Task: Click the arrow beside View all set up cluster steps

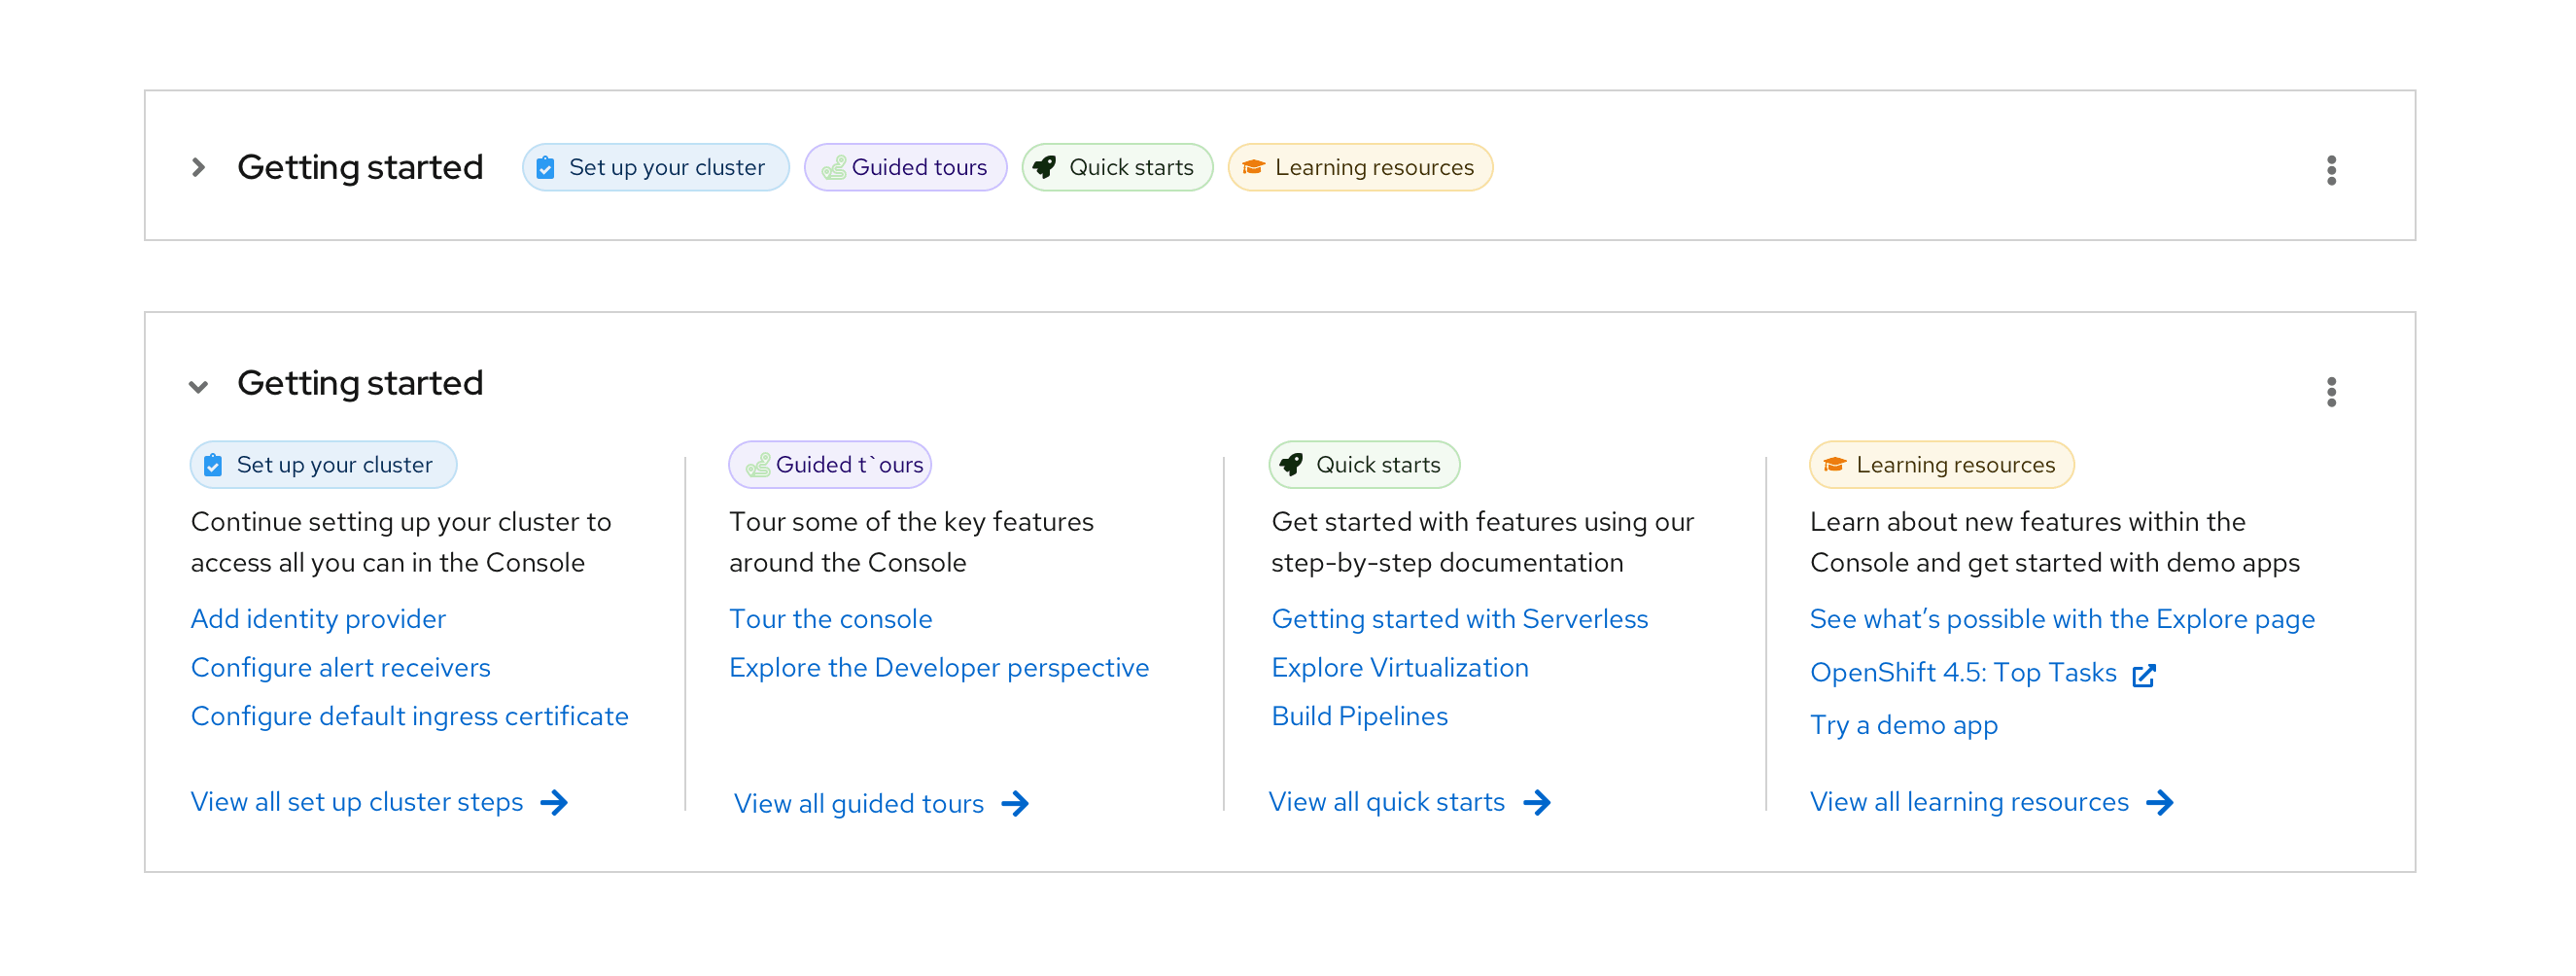Action: tap(554, 802)
